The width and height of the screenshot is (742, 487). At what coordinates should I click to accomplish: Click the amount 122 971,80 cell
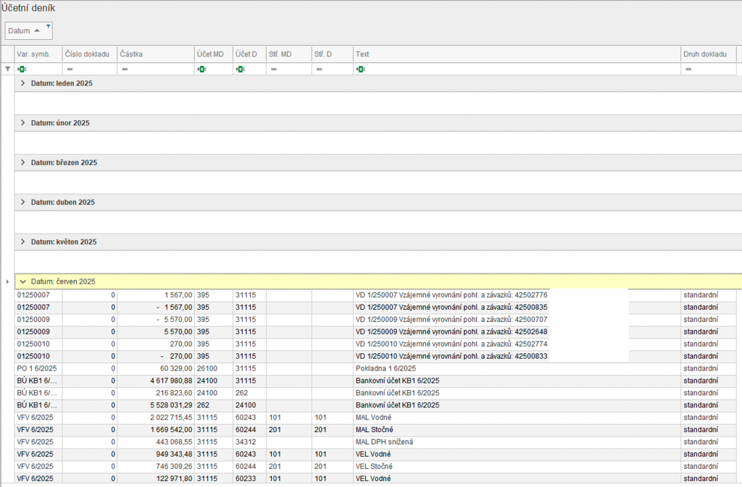coord(156,478)
